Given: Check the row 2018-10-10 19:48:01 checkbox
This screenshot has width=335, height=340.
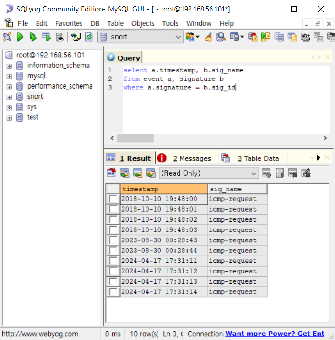Looking at the screenshot, I should 113,209.
